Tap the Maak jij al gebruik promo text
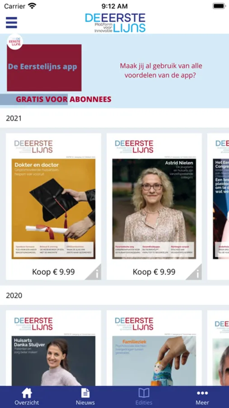The height and width of the screenshot is (408, 229). click(x=161, y=71)
